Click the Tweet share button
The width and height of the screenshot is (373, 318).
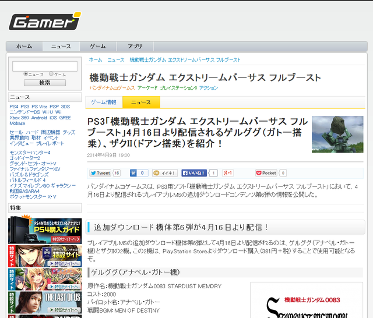(x=100, y=173)
